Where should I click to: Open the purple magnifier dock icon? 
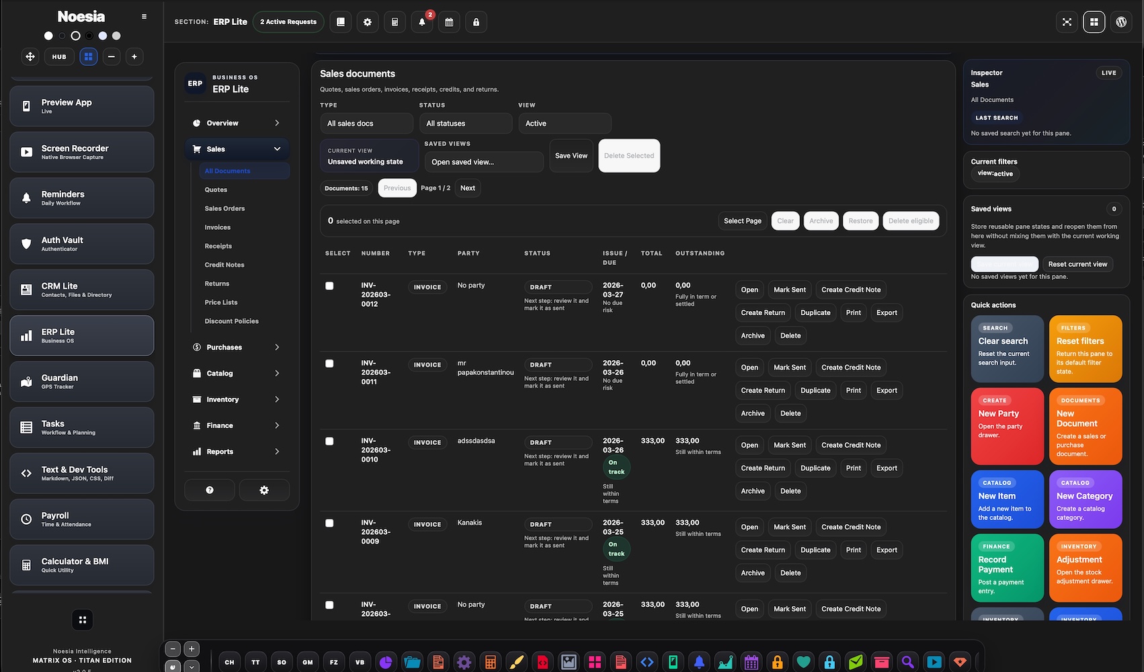pos(907,662)
